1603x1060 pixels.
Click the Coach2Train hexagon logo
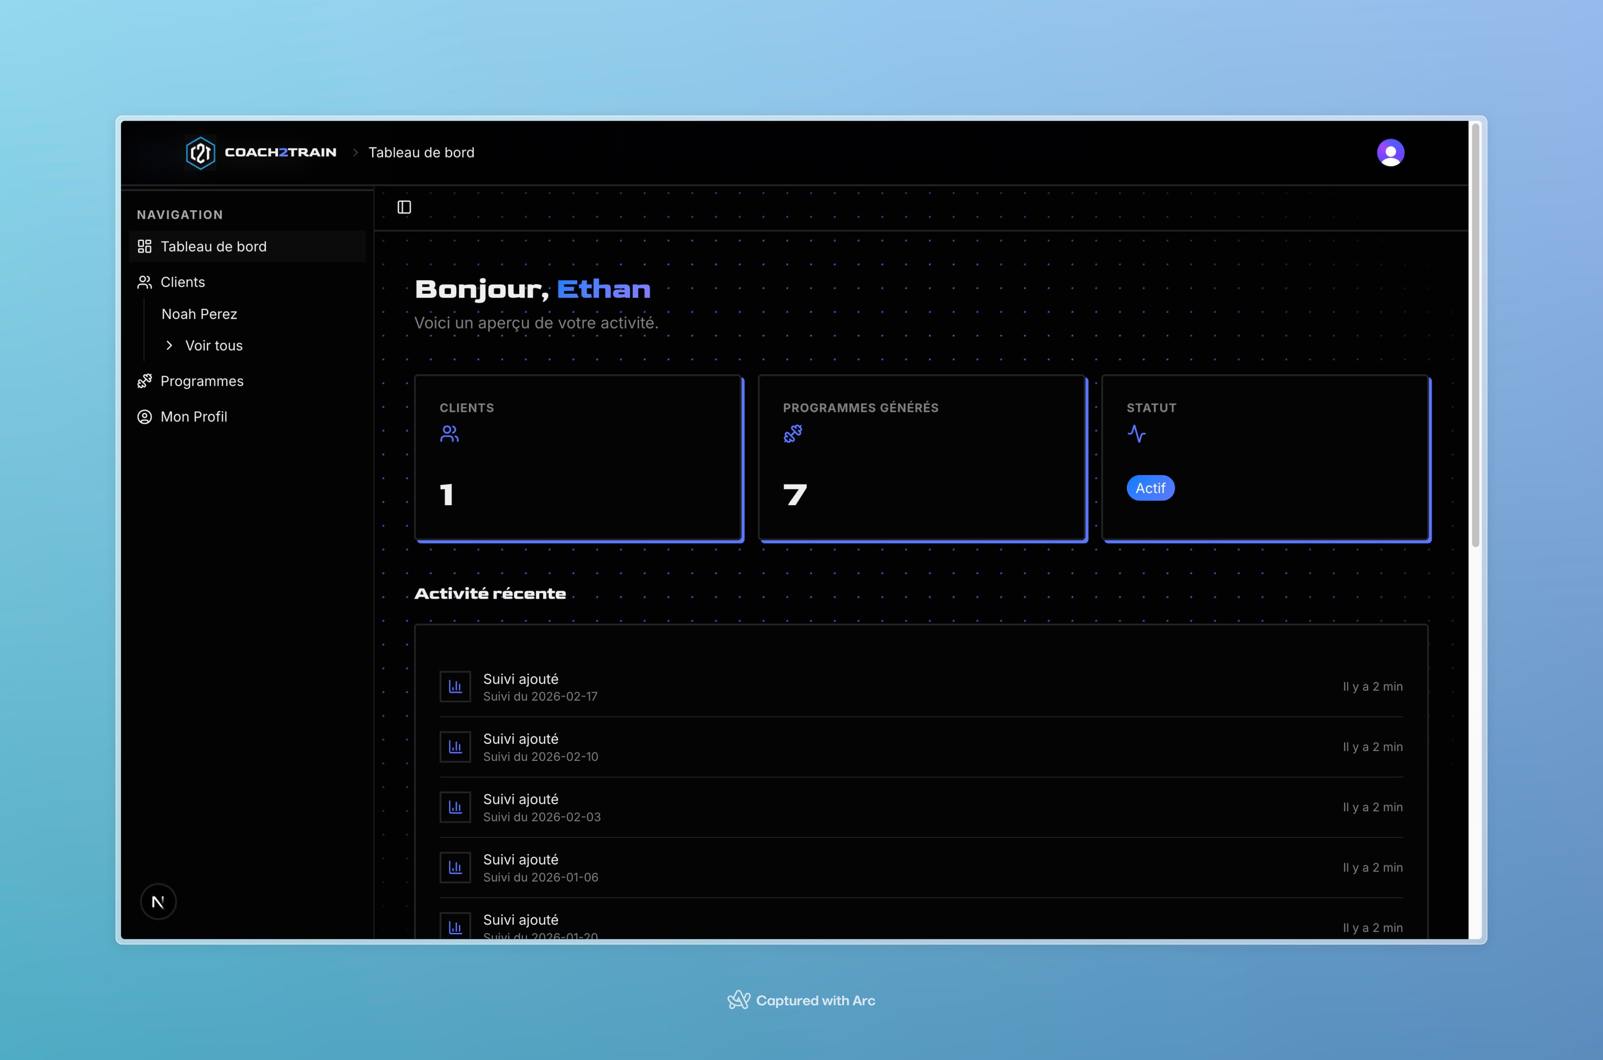coord(201,153)
